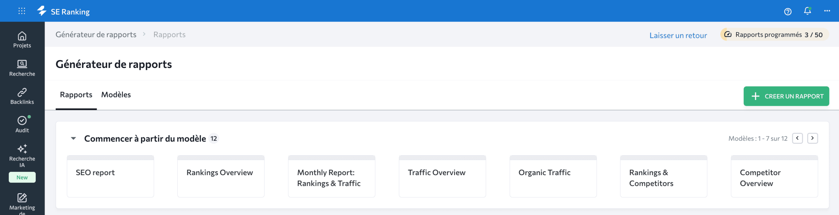
Task: Choose the Monthly Report: Rankings & Traffic template
Action: point(332,176)
